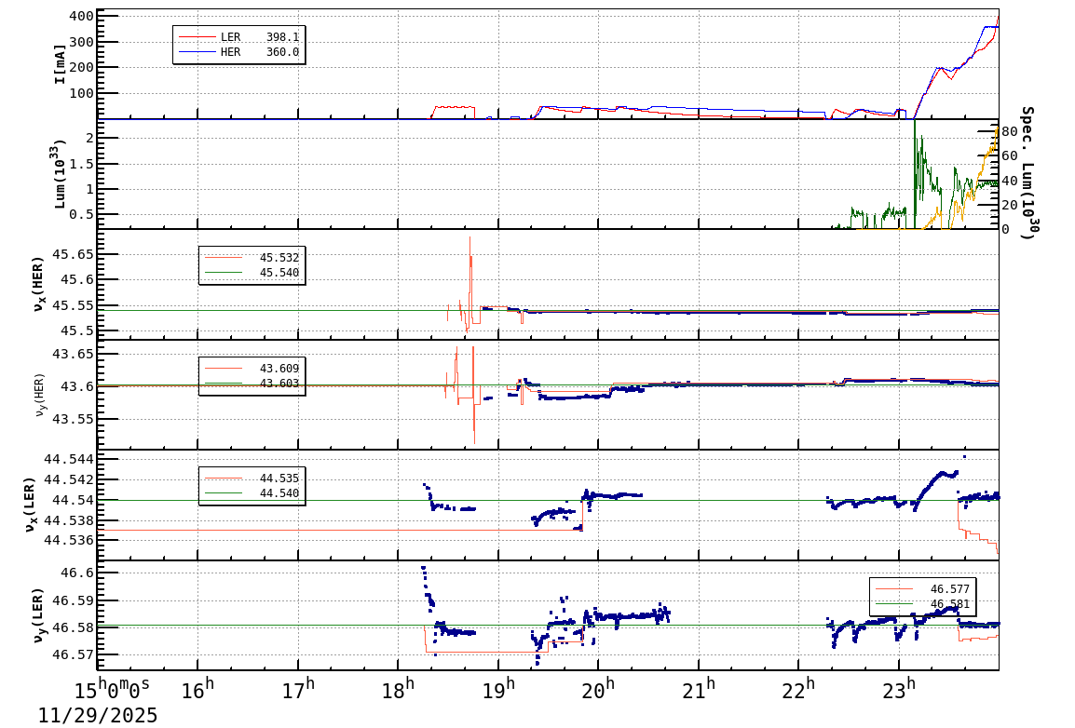The image size is (1075, 728).
Task: Click the Lum(10^33) axis title
Action: coord(60,174)
